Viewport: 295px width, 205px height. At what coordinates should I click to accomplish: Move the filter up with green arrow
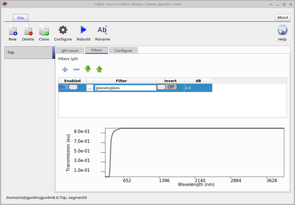99,69
